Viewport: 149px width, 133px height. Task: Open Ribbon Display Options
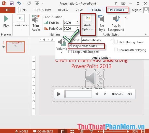tap(123, 3)
